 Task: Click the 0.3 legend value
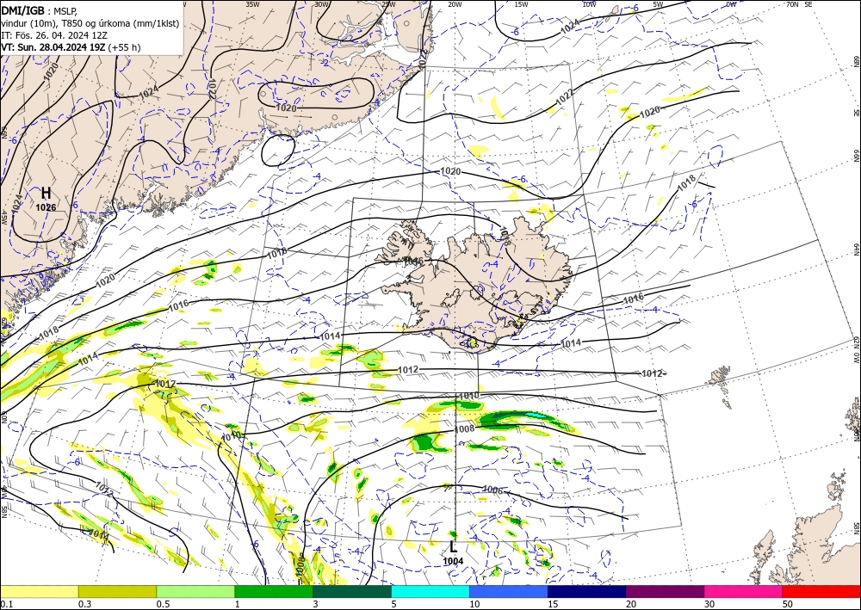pyautogui.click(x=84, y=604)
